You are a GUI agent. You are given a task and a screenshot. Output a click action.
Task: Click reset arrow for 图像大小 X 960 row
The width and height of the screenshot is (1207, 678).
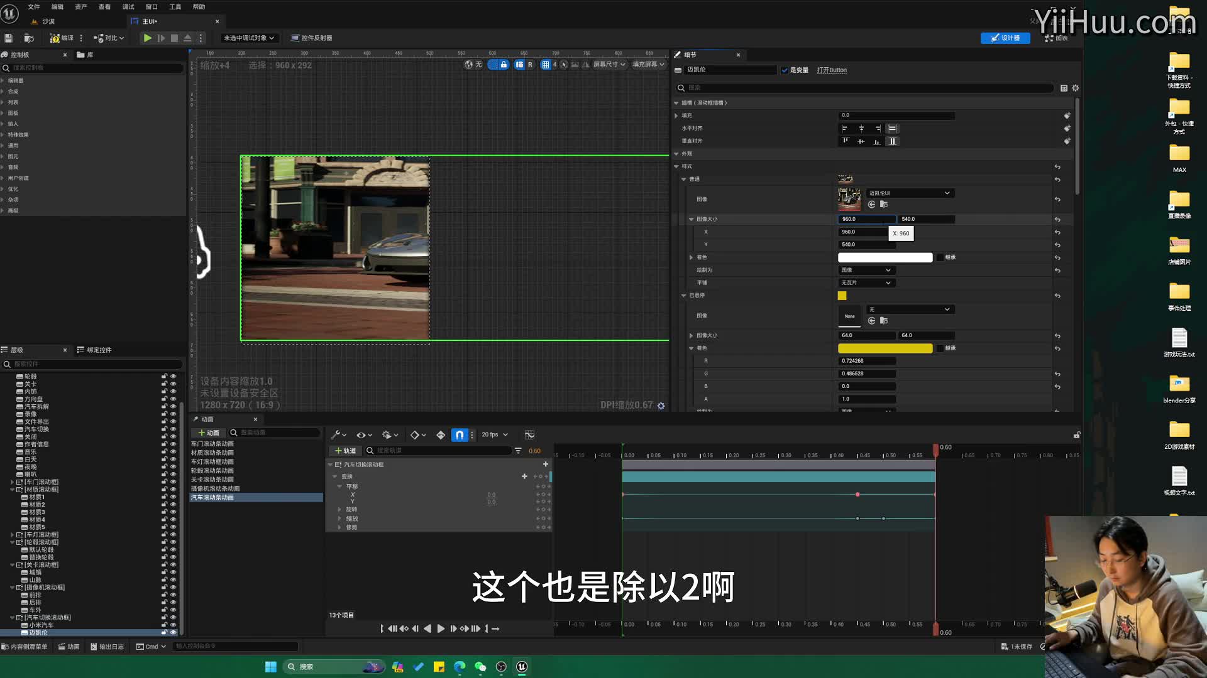pyautogui.click(x=1057, y=232)
